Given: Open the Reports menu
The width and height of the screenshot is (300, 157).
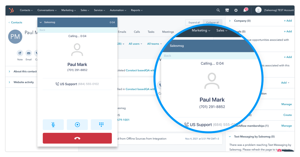Looking at the screenshot, I should pos(137,10).
